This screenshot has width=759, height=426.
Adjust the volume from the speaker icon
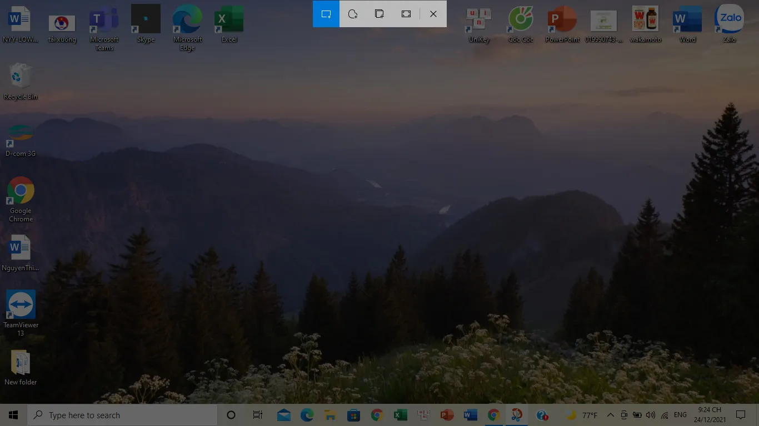pyautogui.click(x=650, y=415)
